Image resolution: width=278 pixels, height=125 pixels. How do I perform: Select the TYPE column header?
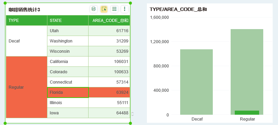coord(26,20)
